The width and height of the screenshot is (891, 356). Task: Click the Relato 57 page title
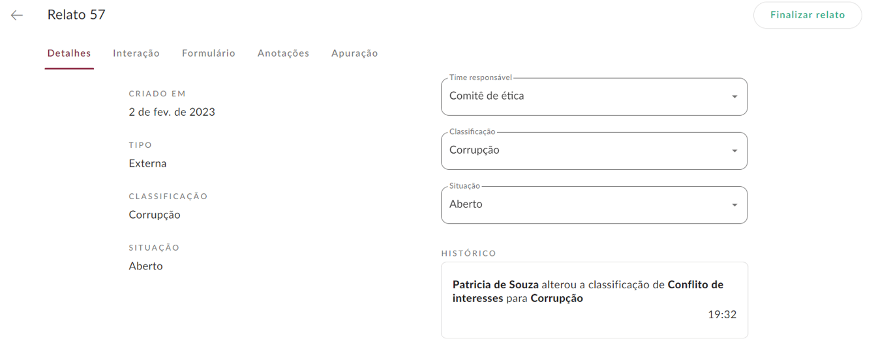point(76,15)
